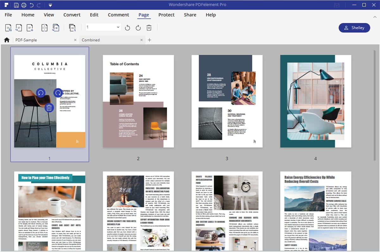The image size is (380, 252).
Task: Click the Split Document icon in toolbar
Action: coord(44,28)
